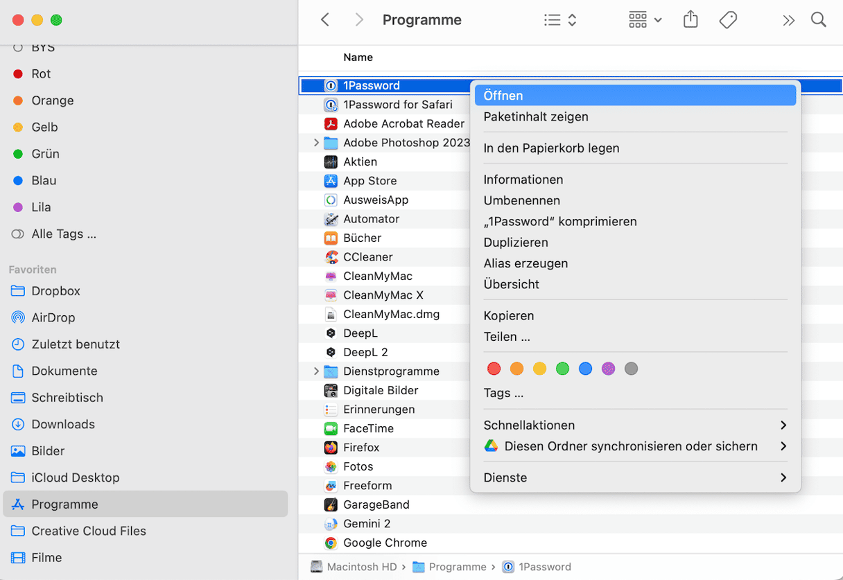
Task: Open the grouping options dropdown
Action: click(645, 20)
